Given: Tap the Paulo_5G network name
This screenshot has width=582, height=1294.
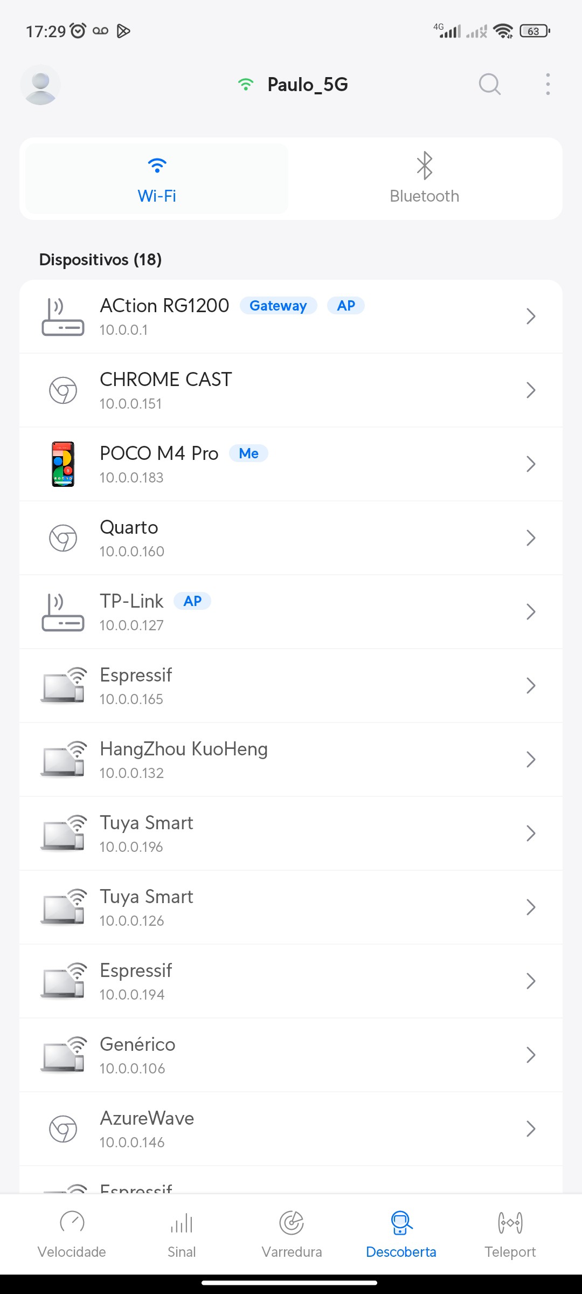Looking at the screenshot, I should click(307, 85).
